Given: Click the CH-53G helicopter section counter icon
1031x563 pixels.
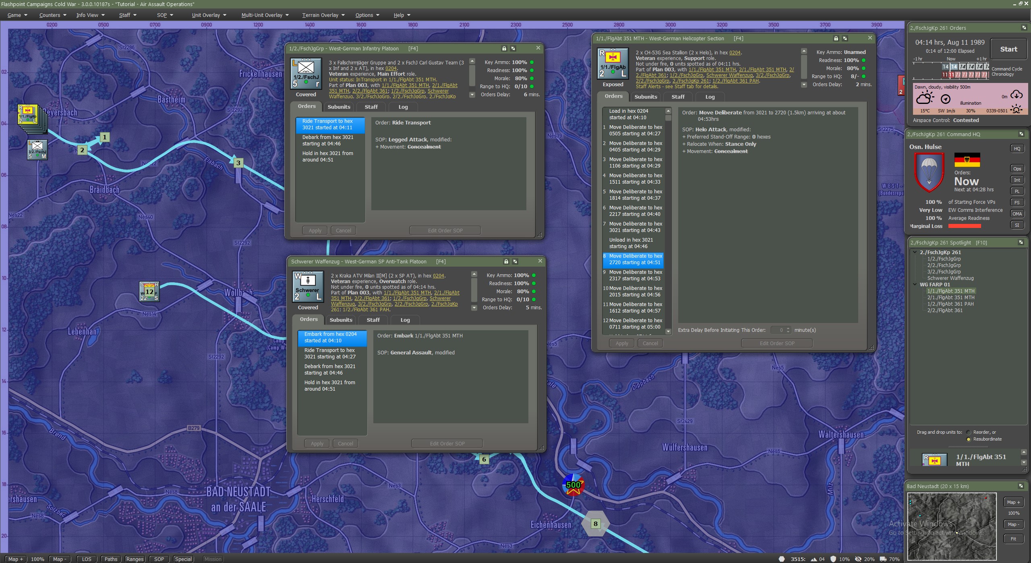Looking at the screenshot, I should [613, 64].
